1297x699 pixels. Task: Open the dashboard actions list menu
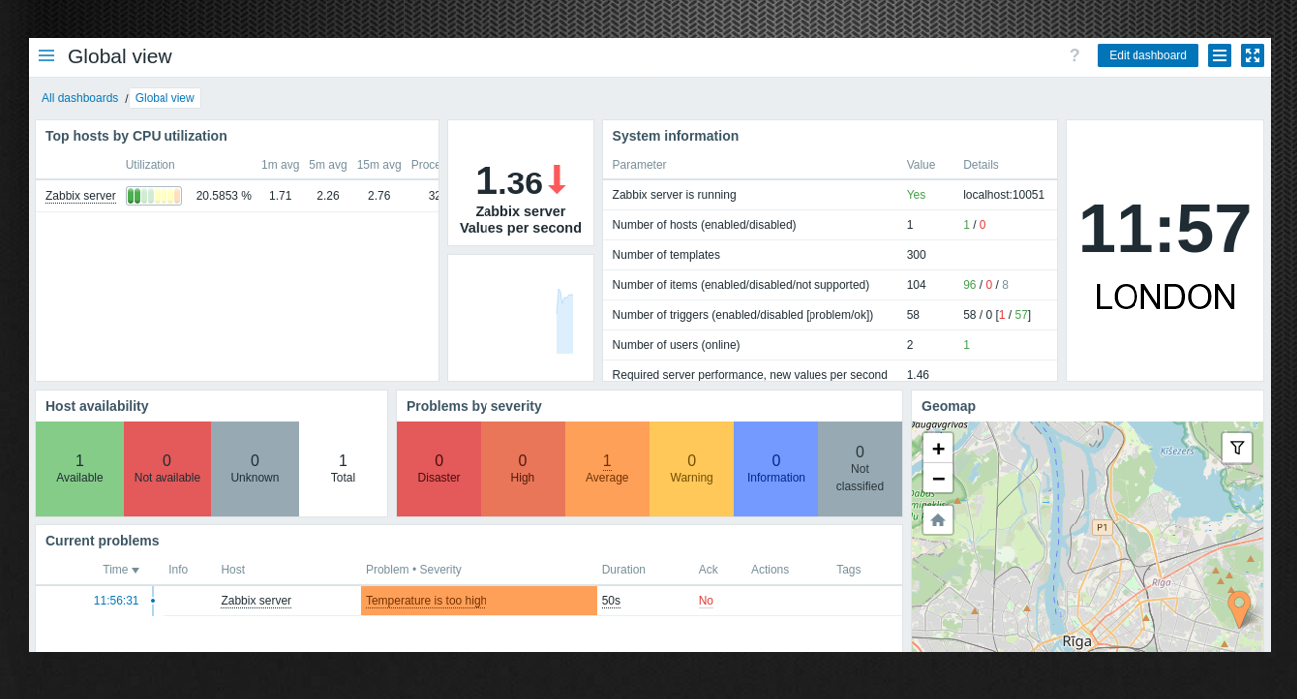coord(1219,56)
